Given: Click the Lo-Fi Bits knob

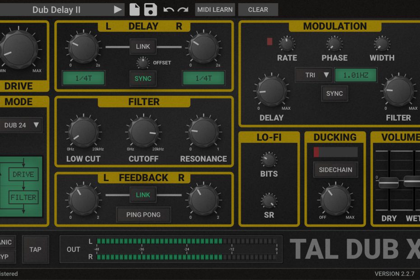Looking at the screenshot, I should [269, 159].
